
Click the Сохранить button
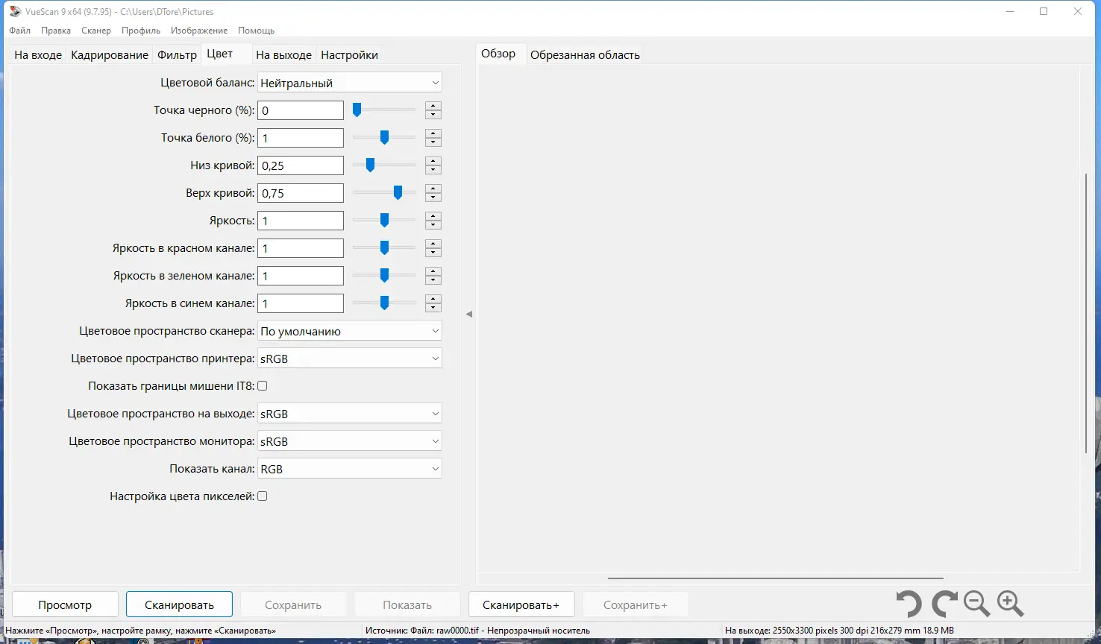(293, 604)
